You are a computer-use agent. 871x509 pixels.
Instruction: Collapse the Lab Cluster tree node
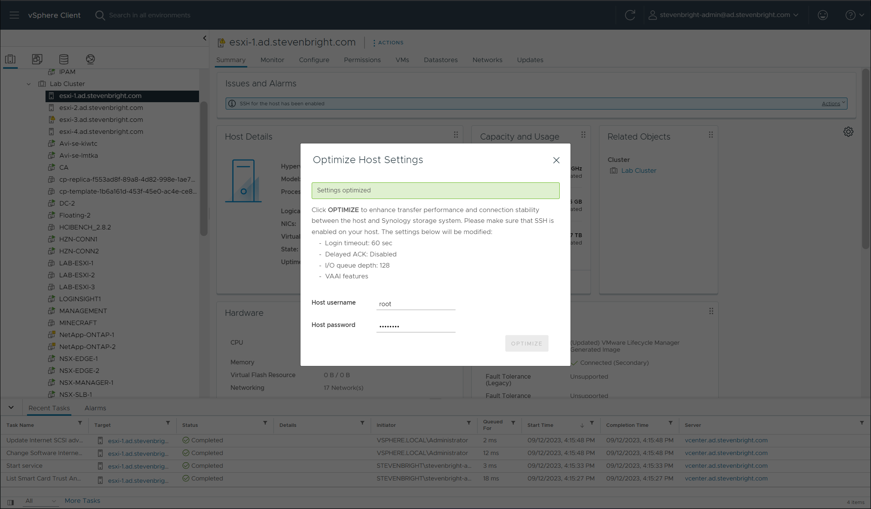pos(29,84)
